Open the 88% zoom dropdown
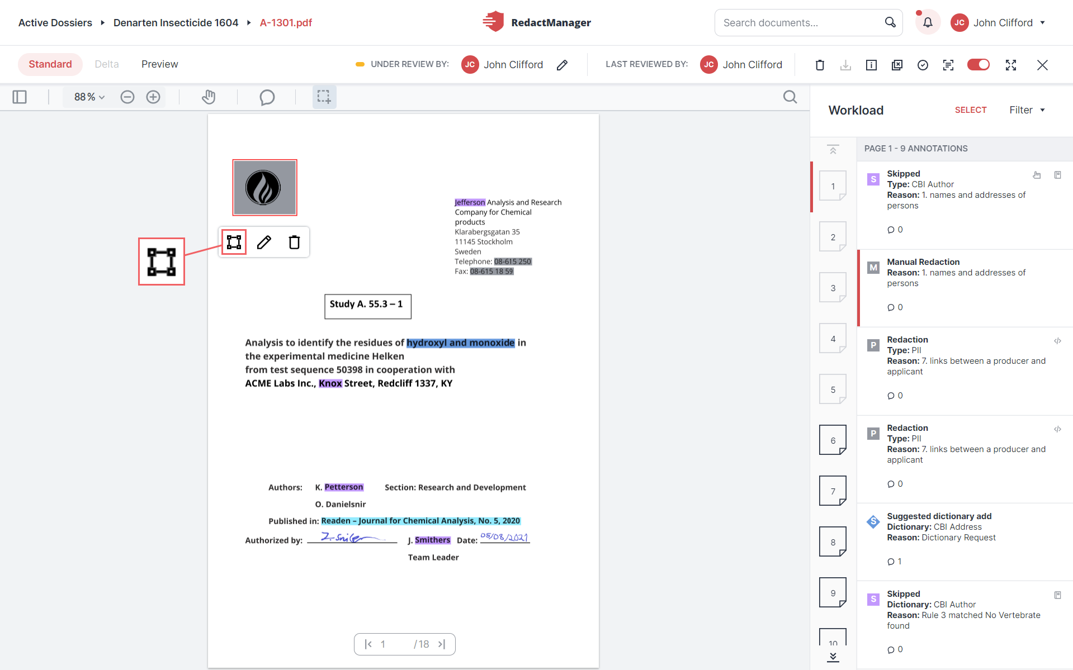 [x=89, y=97]
